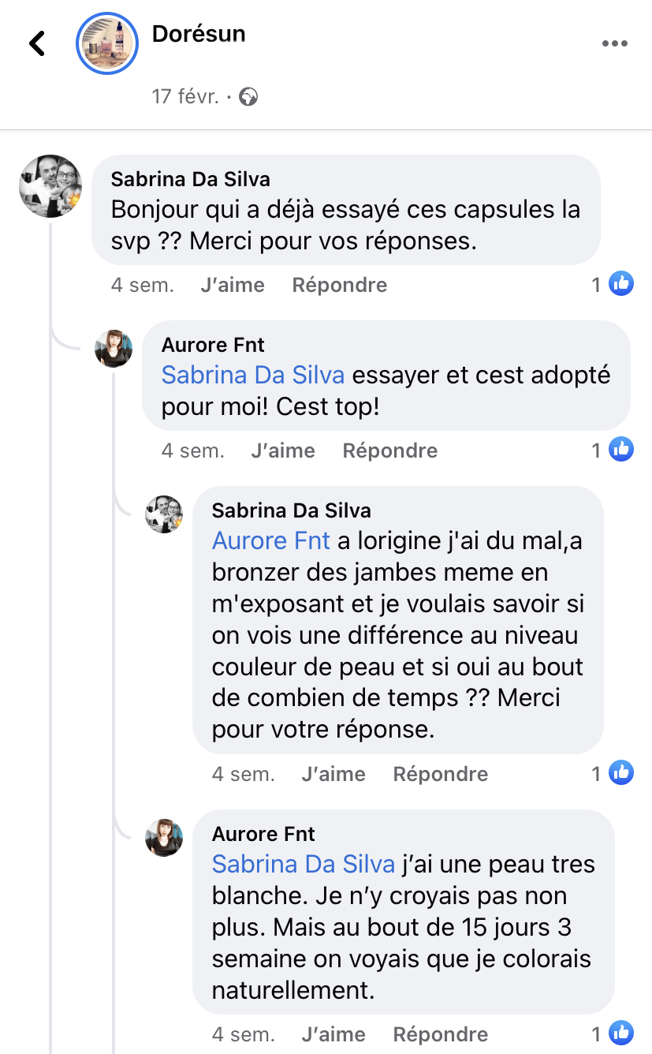Viewport: 652px width, 1054px height.
Task: Tap like reaction icon on bronzer question reply
Action: click(x=621, y=773)
